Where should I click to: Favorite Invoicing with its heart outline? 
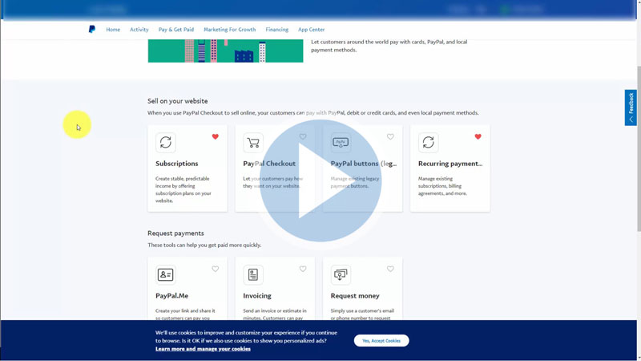click(x=303, y=270)
